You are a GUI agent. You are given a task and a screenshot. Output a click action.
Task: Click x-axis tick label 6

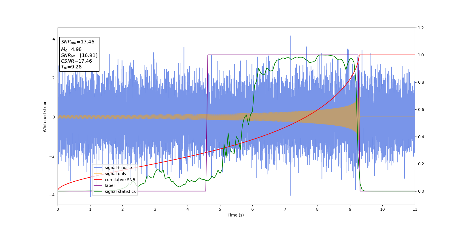252,209
